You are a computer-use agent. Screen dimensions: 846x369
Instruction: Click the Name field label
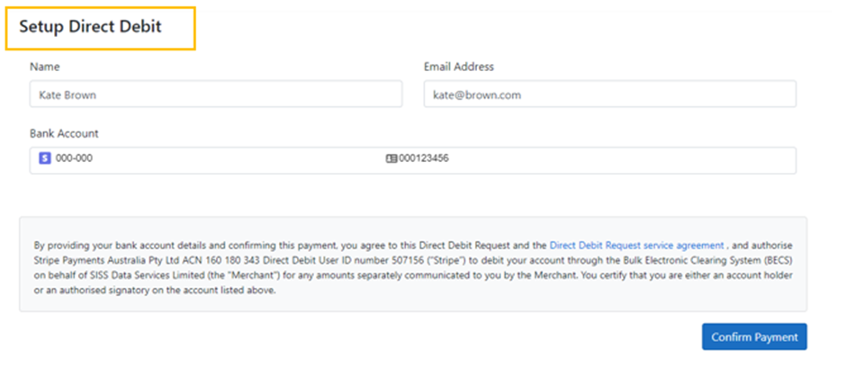point(45,67)
